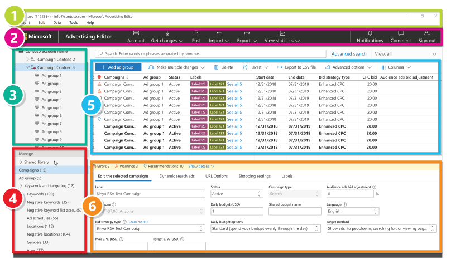Open the Comment speech bubble icon
This screenshot has width=451, height=264.
click(x=401, y=33)
